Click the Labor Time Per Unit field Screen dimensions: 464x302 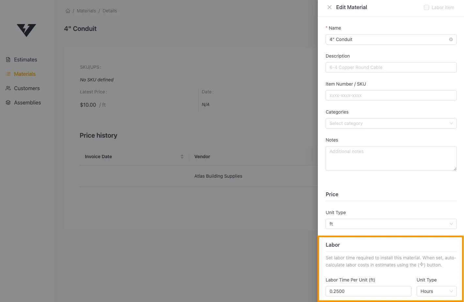pos(368,291)
